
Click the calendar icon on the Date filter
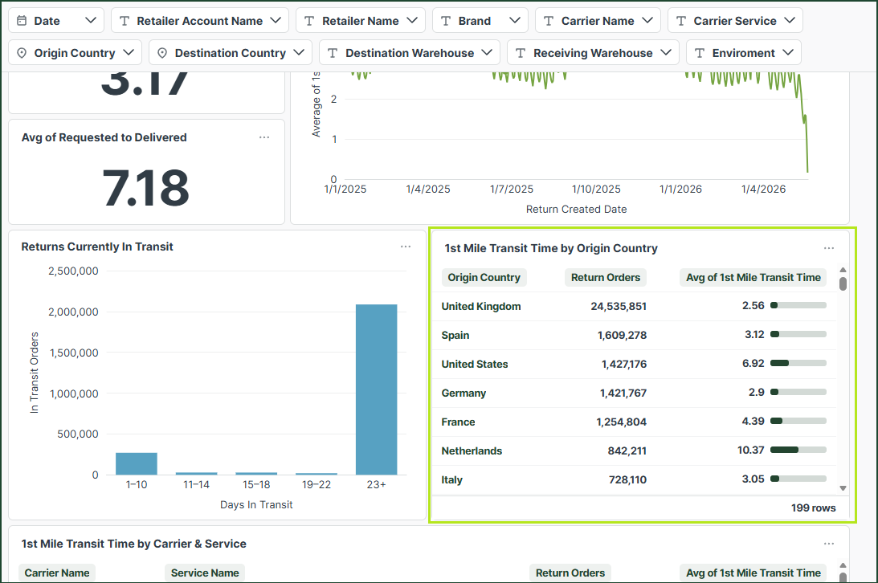pyautogui.click(x=22, y=21)
